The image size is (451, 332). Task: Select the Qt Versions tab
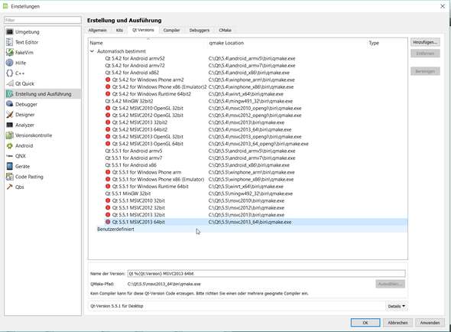(x=143, y=30)
